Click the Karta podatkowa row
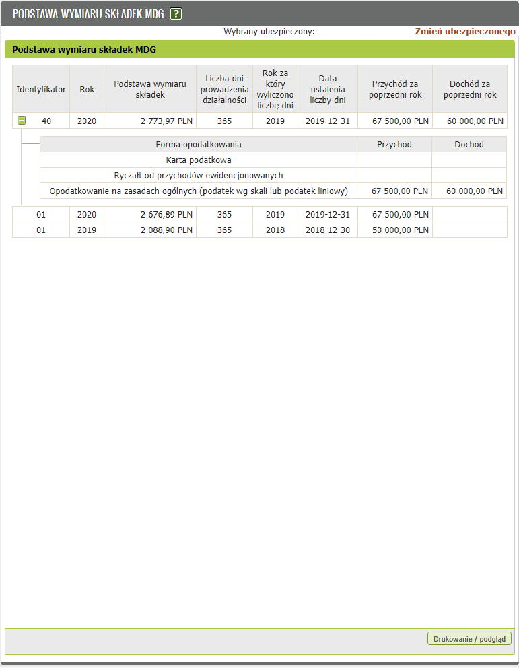519x668 pixels. click(273, 160)
